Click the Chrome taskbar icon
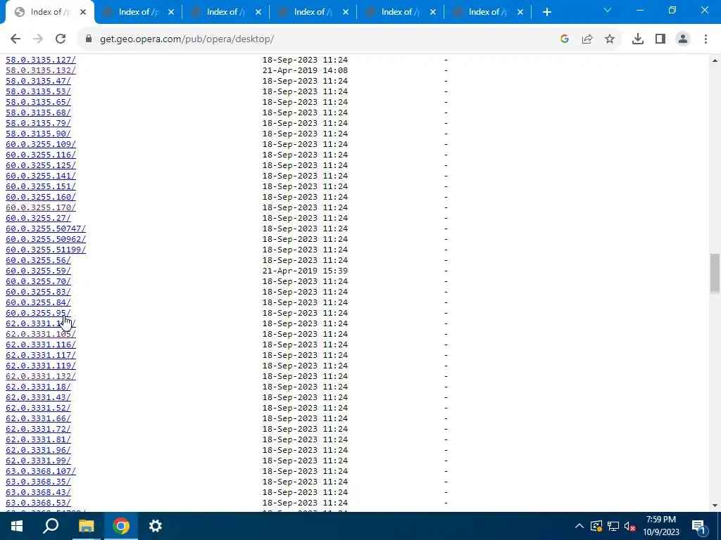The height and width of the screenshot is (540, 721). [121, 526]
